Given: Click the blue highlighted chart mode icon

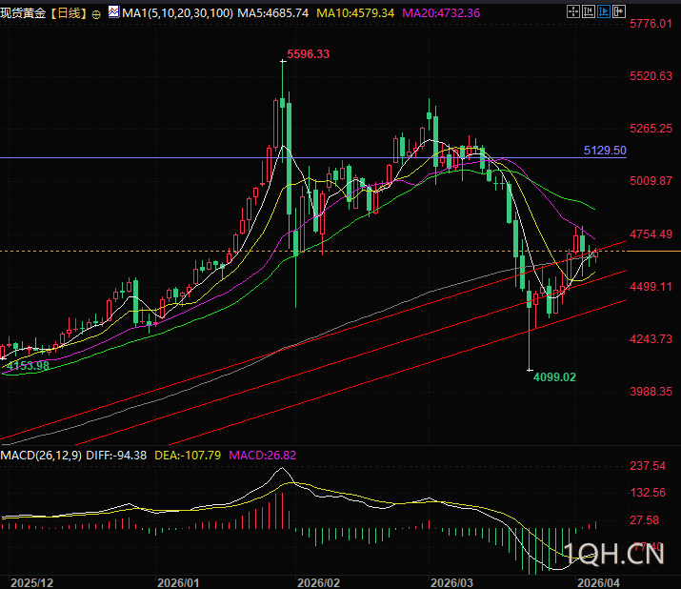Looking at the screenshot, I should 604,11.
